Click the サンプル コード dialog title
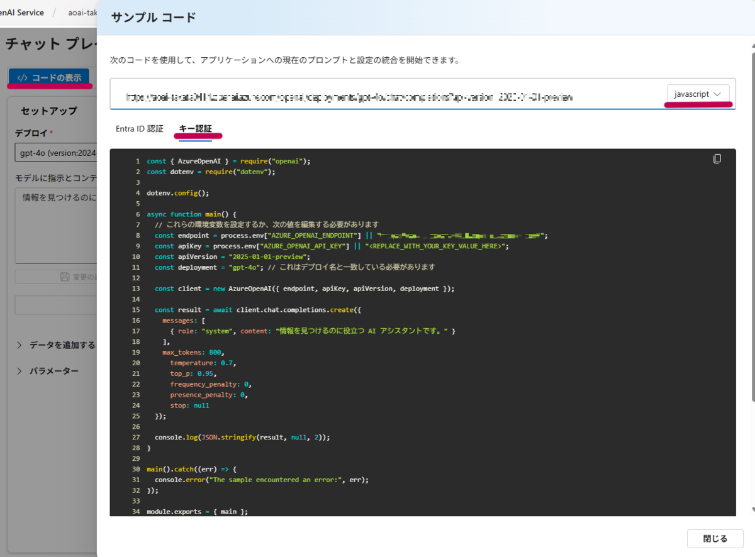This screenshot has width=755, height=557. pos(154,17)
